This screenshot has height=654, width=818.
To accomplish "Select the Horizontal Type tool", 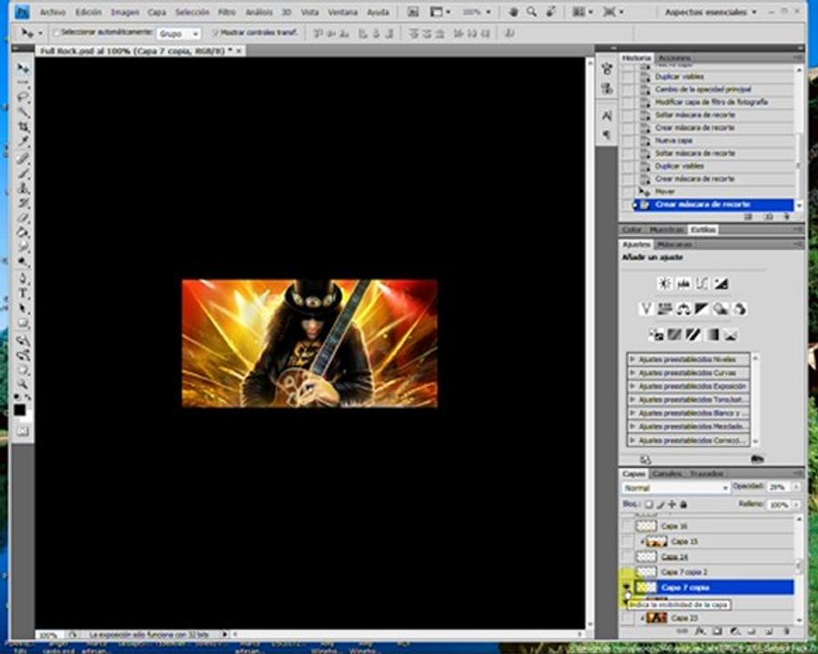I will [x=23, y=293].
